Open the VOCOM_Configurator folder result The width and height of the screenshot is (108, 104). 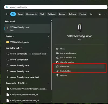pyautogui.click(x=27, y=42)
